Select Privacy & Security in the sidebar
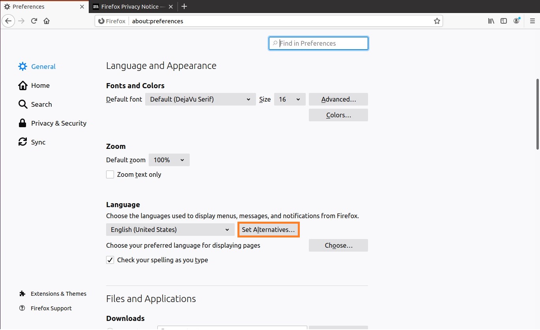 (x=58, y=123)
